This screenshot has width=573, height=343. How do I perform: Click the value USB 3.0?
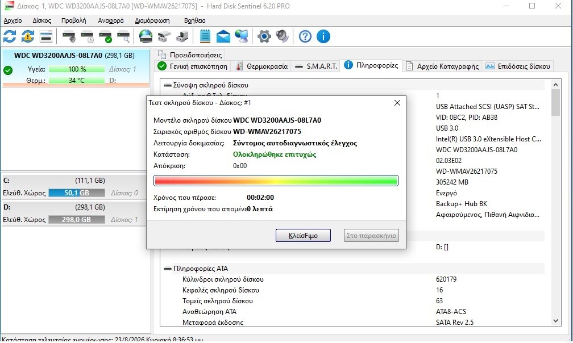point(447,128)
